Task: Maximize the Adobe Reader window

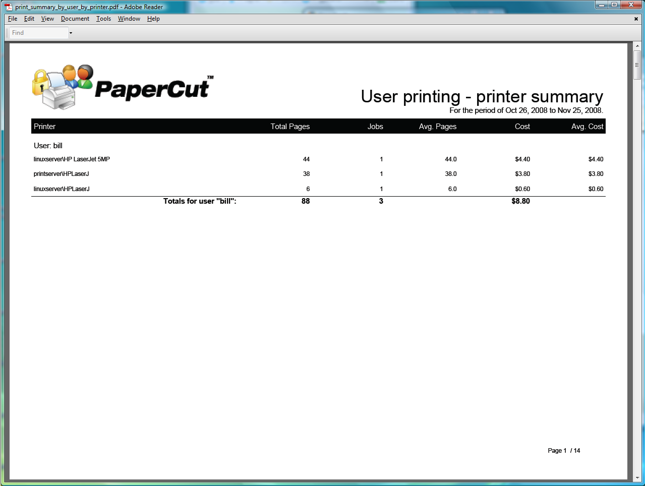Action: [x=614, y=5]
